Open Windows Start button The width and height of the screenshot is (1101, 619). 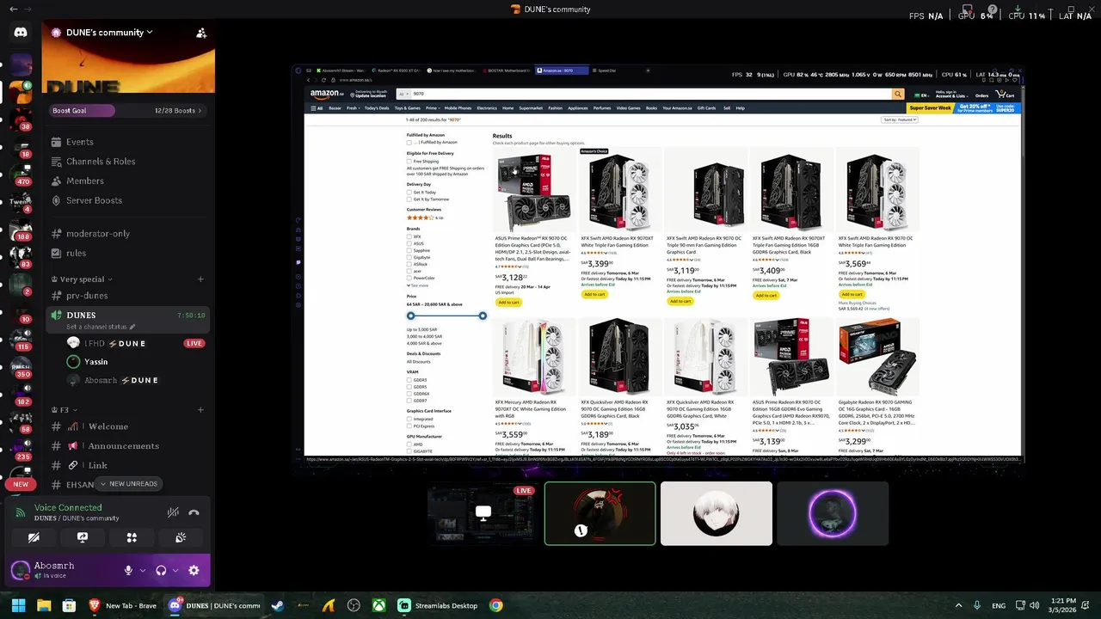(x=18, y=605)
